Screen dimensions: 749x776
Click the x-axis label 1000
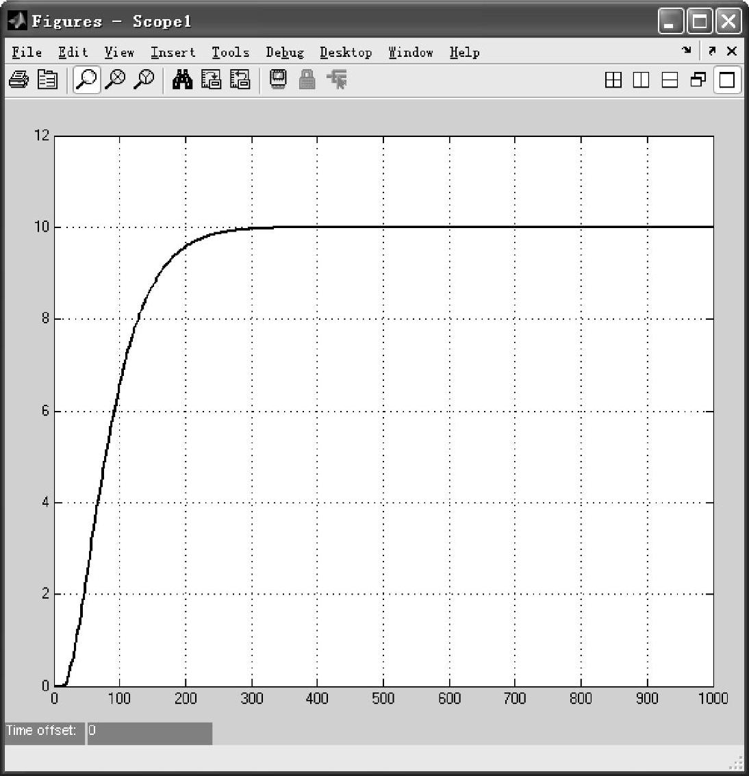click(x=713, y=699)
